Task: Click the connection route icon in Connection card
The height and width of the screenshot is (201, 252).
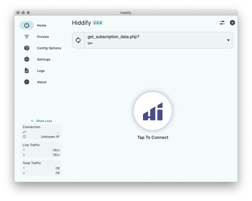Action: tap(24, 132)
